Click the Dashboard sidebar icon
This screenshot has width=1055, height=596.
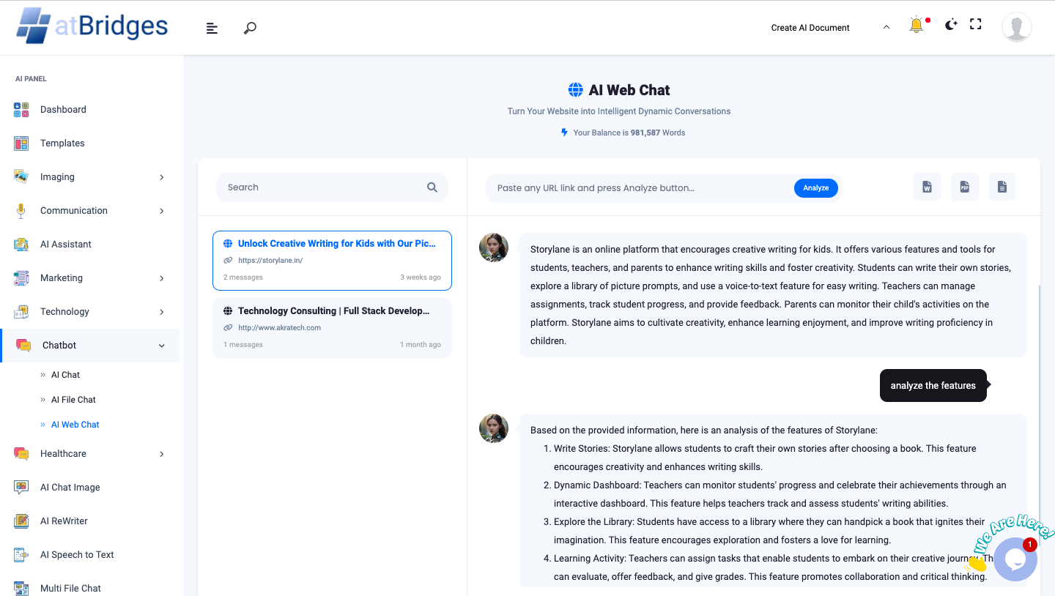[21, 110]
